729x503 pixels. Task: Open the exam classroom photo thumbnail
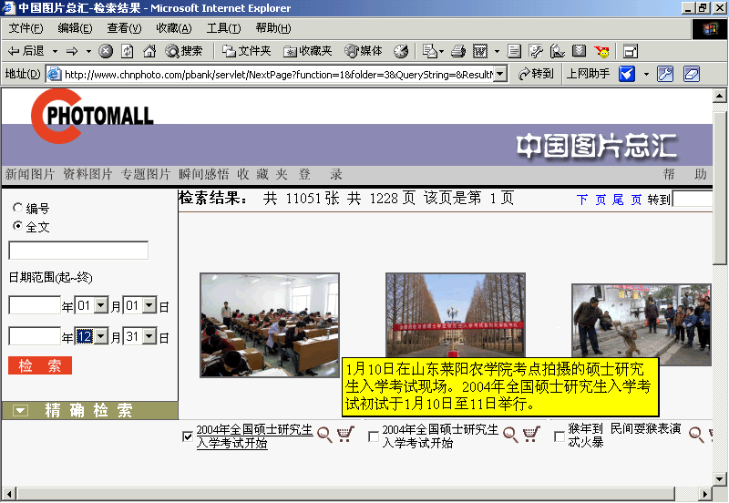(x=270, y=325)
